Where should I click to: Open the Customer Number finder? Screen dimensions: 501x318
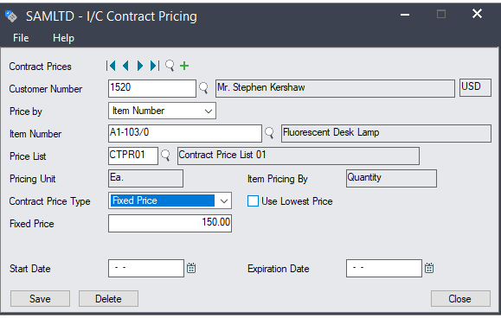click(x=203, y=88)
